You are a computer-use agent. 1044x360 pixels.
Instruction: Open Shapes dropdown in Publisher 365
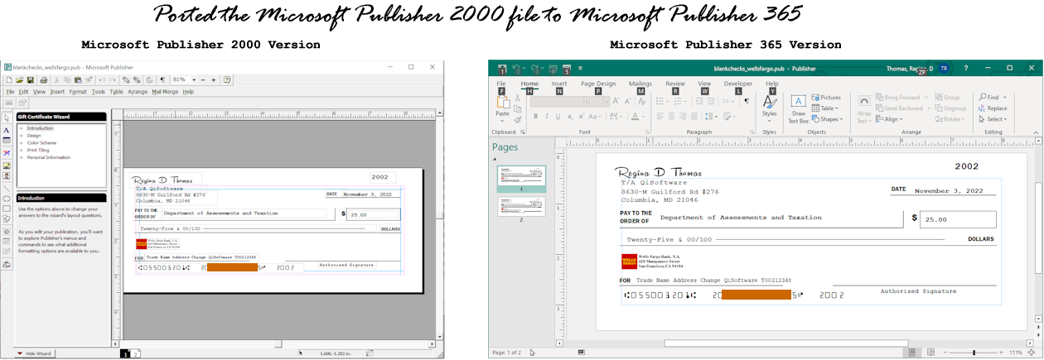(x=827, y=119)
